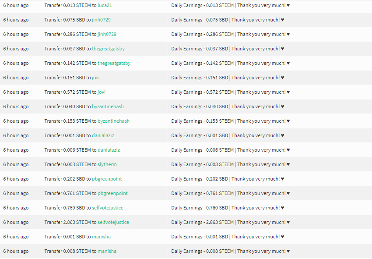Select memo 'Daily Earnings - 0.153 STEEM'
This screenshot has height=259, width=372.
202,121
